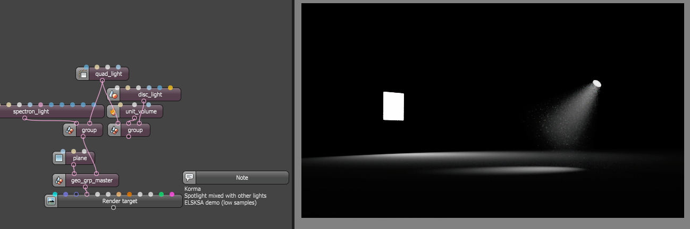Click the pink input pin on spectron_light
The width and height of the screenshot is (690, 229).
point(40,104)
